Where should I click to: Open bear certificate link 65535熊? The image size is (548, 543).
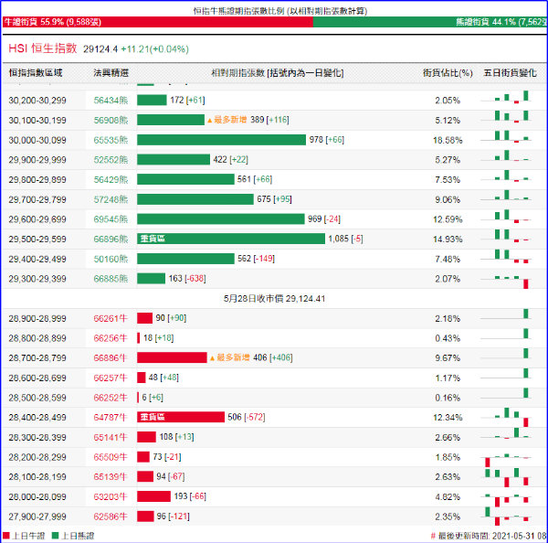(111, 140)
